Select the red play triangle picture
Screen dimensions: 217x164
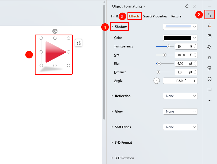55,52
